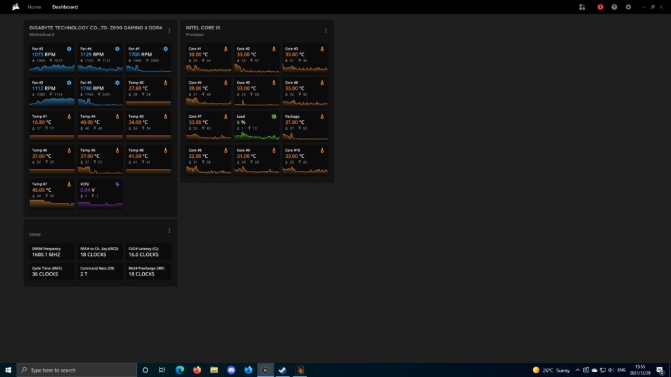Click the dashboard layout grid icon

point(582,7)
